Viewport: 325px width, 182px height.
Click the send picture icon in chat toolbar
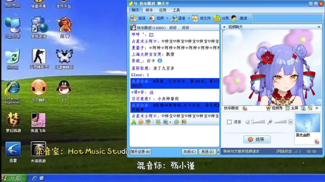tap(158, 122)
